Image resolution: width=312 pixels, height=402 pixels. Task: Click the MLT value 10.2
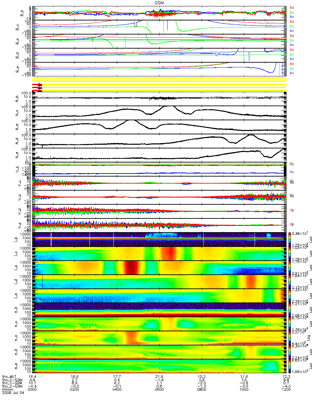point(201,377)
